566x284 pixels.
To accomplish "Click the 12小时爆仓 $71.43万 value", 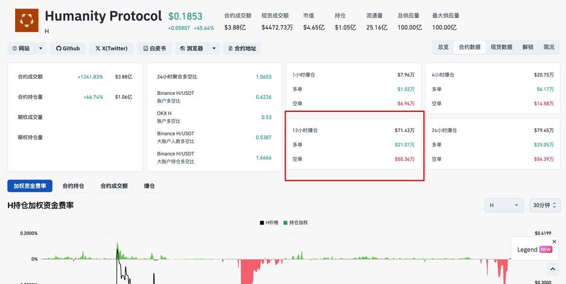I will [x=405, y=130].
